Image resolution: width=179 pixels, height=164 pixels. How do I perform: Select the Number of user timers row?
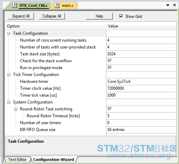[x=40, y=123]
